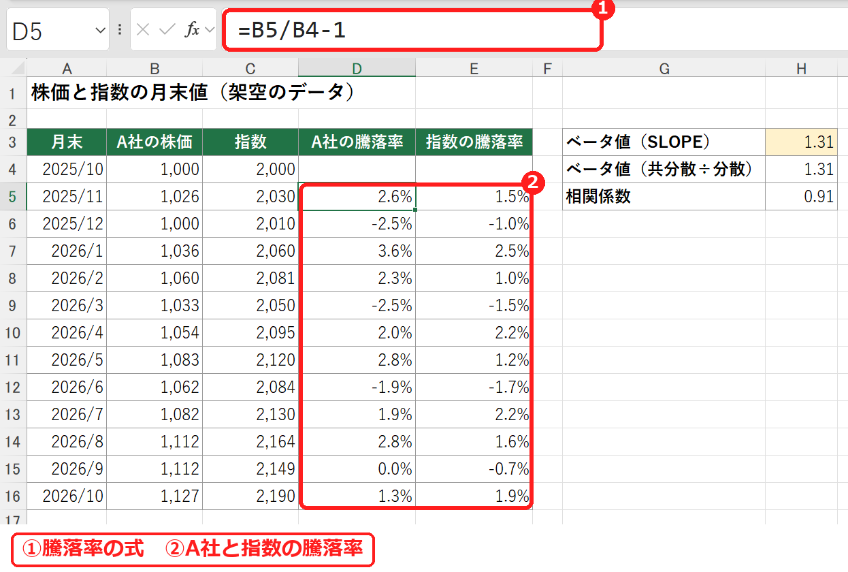Click header cell A社の株価

click(154, 142)
